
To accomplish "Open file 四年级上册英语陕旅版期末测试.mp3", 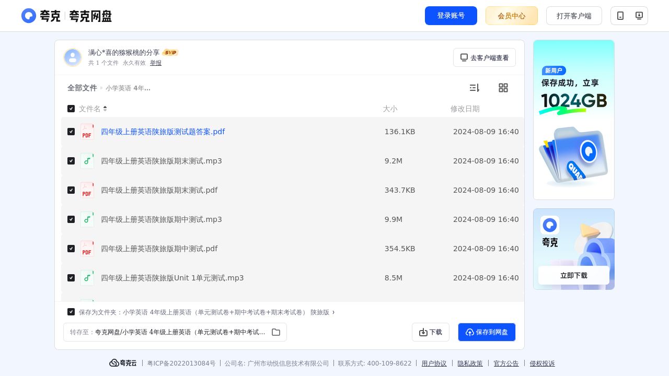I will coord(162,161).
